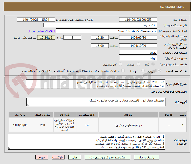The width and height of the screenshot is (191, 164).
Task: Click the quantity cell showing 250
Action: pyautogui.click(x=43, y=125)
